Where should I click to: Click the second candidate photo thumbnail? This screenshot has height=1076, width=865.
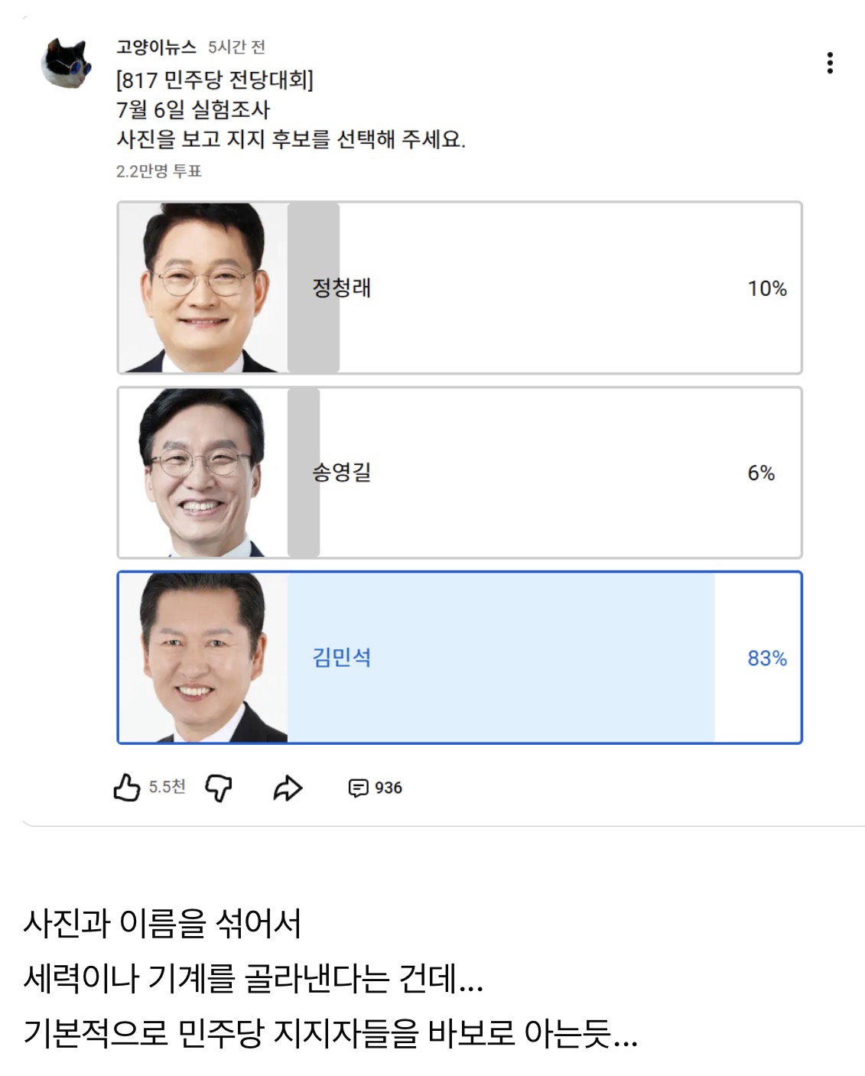pyautogui.click(x=203, y=473)
